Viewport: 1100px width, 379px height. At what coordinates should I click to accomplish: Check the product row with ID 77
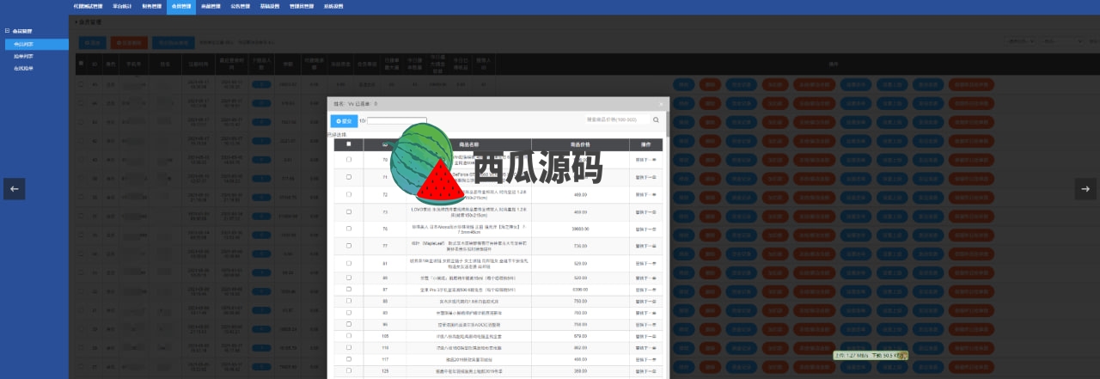[348, 246]
